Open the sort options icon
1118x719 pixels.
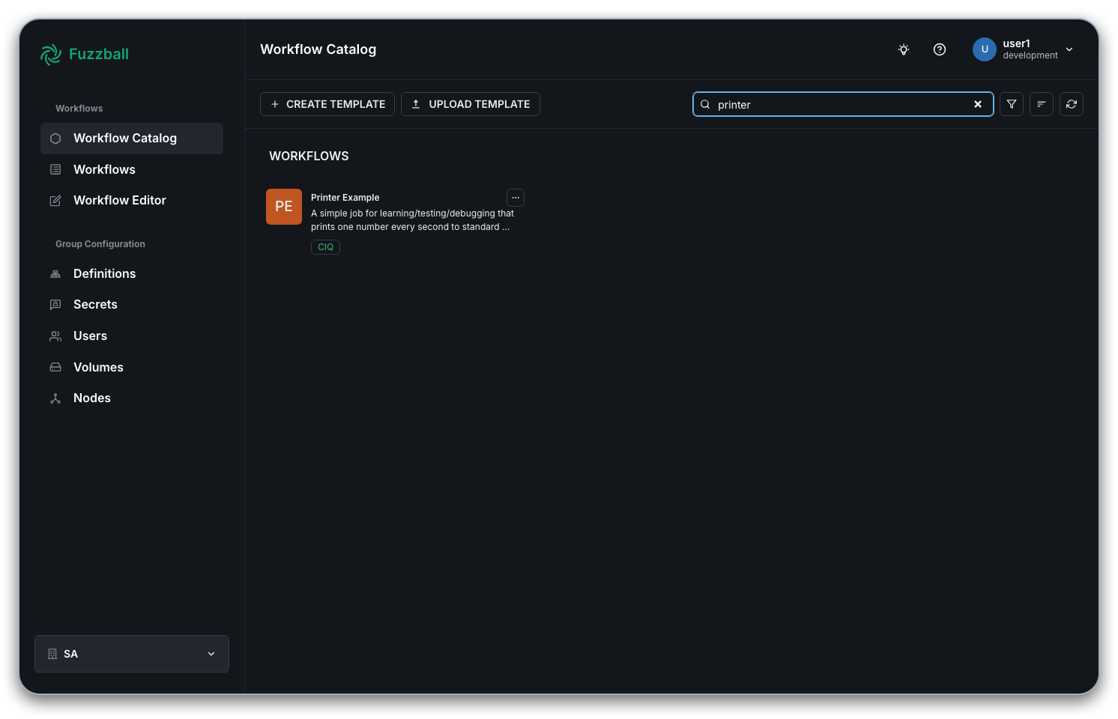1041,104
